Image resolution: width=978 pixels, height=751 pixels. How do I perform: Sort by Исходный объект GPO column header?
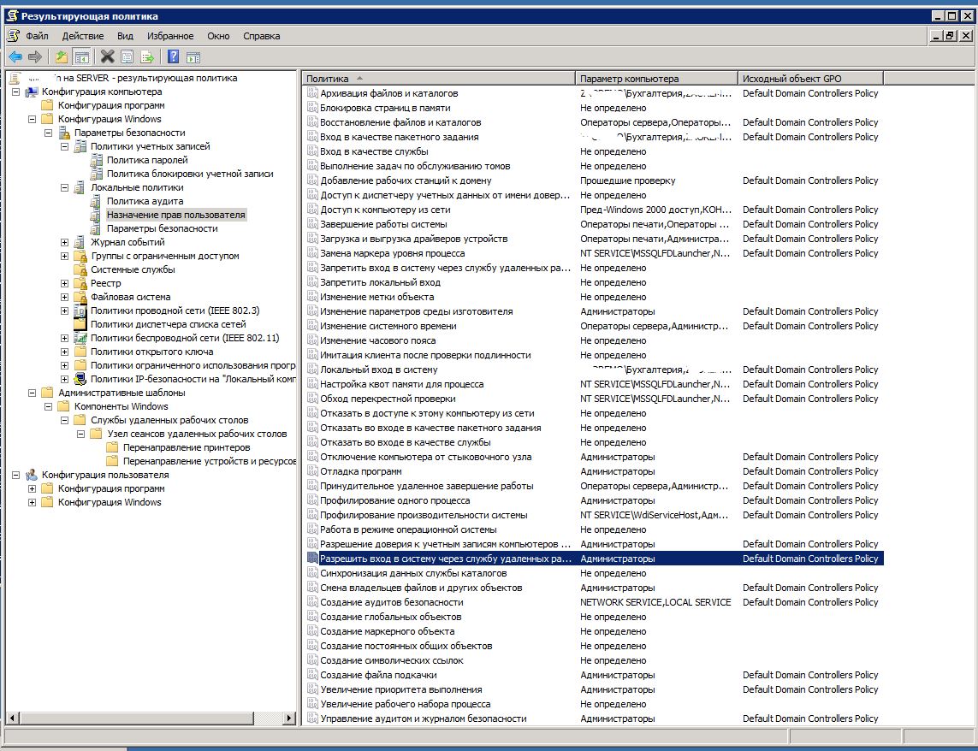(x=811, y=79)
